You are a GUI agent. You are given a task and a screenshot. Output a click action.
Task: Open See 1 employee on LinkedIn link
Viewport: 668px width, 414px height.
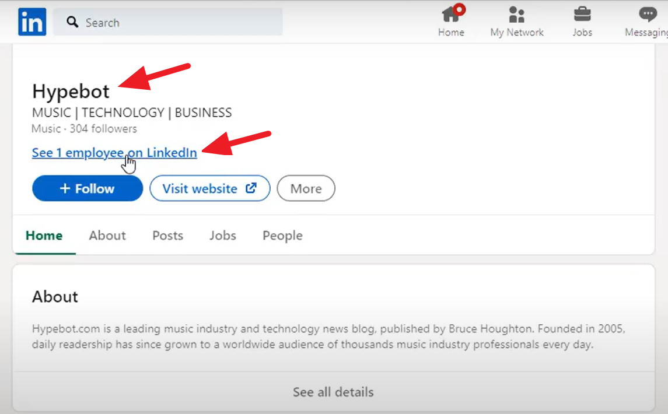(x=114, y=153)
